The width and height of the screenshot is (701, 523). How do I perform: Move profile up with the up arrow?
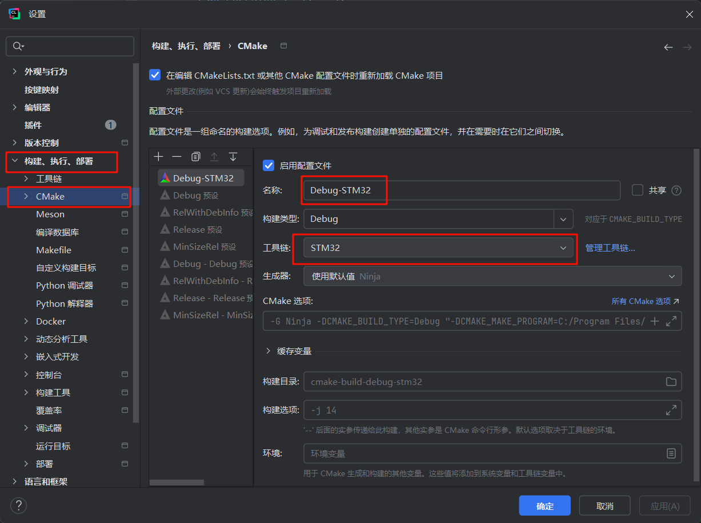pyautogui.click(x=214, y=156)
